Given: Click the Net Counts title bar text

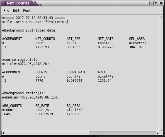Looking at the screenshot, I should (x=18, y=3).
